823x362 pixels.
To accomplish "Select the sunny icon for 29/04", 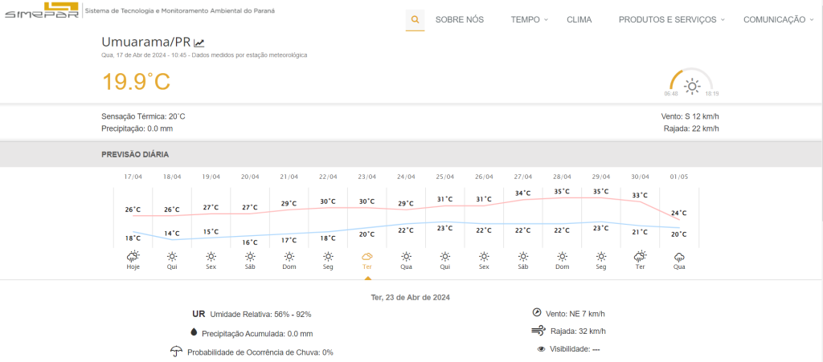I will (601, 256).
